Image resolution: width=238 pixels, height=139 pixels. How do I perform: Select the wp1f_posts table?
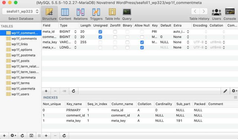21,61
